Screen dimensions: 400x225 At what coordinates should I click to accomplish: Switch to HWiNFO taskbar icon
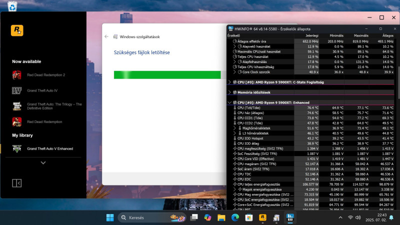[290, 217]
